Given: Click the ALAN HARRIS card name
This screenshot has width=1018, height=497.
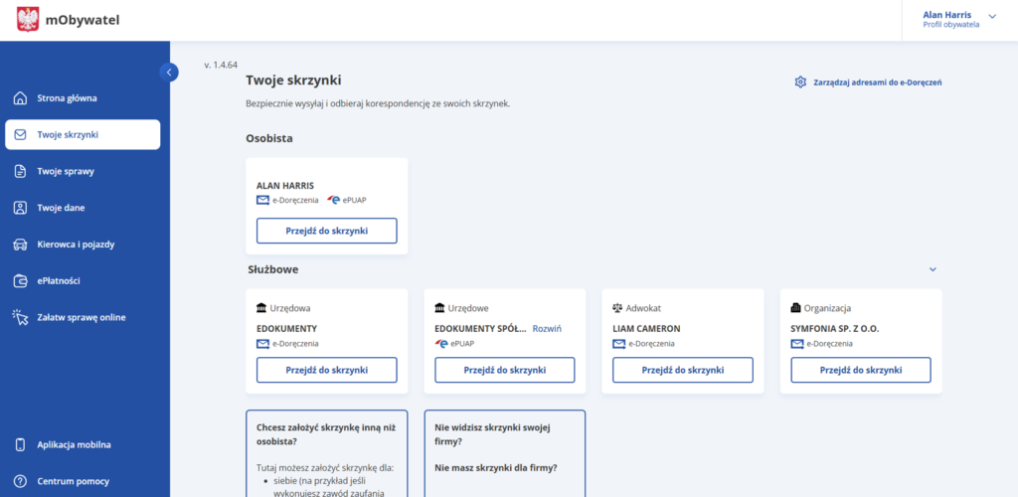Looking at the screenshot, I should pyautogui.click(x=285, y=186).
